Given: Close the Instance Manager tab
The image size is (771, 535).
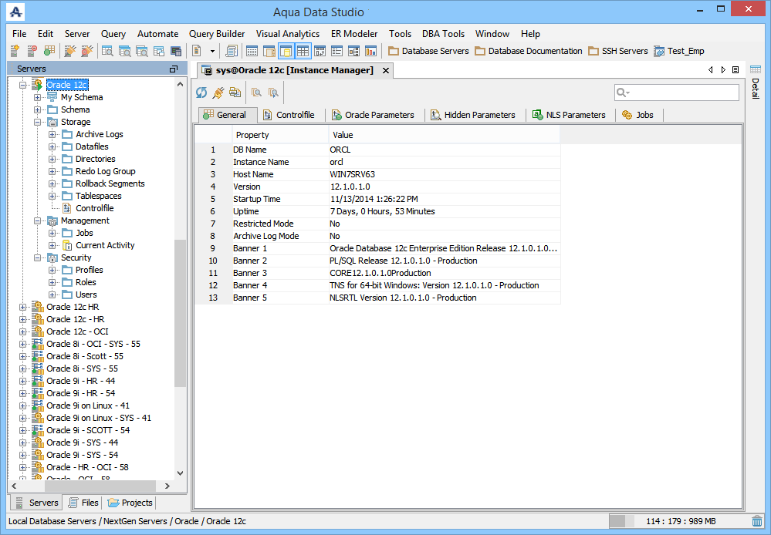Looking at the screenshot, I should pyautogui.click(x=386, y=71).
